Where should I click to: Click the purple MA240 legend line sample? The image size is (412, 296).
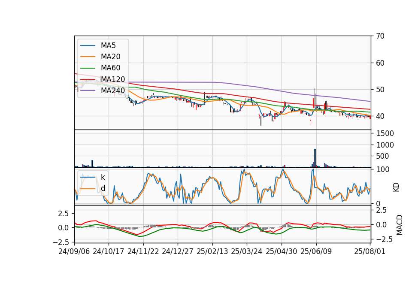(x=88, y=91)
